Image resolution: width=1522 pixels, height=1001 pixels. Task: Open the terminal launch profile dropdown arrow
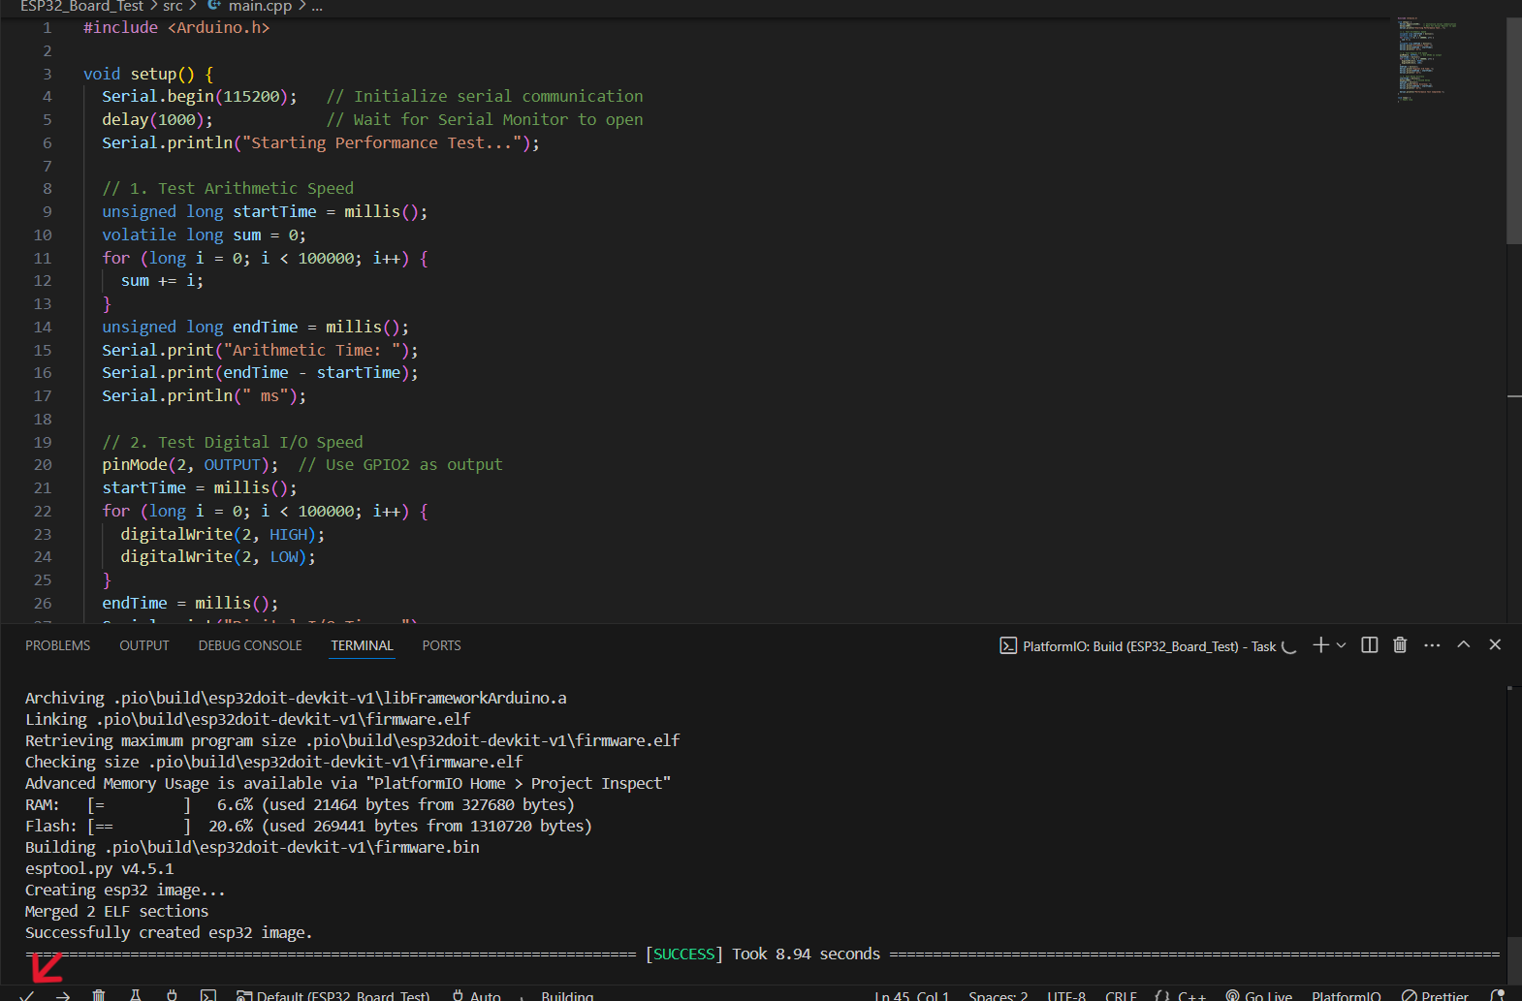(1341, 645)
